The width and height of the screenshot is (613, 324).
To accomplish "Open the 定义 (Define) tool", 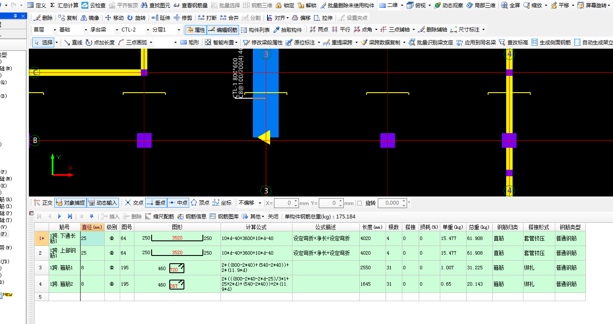I will (x=36, y=5).
